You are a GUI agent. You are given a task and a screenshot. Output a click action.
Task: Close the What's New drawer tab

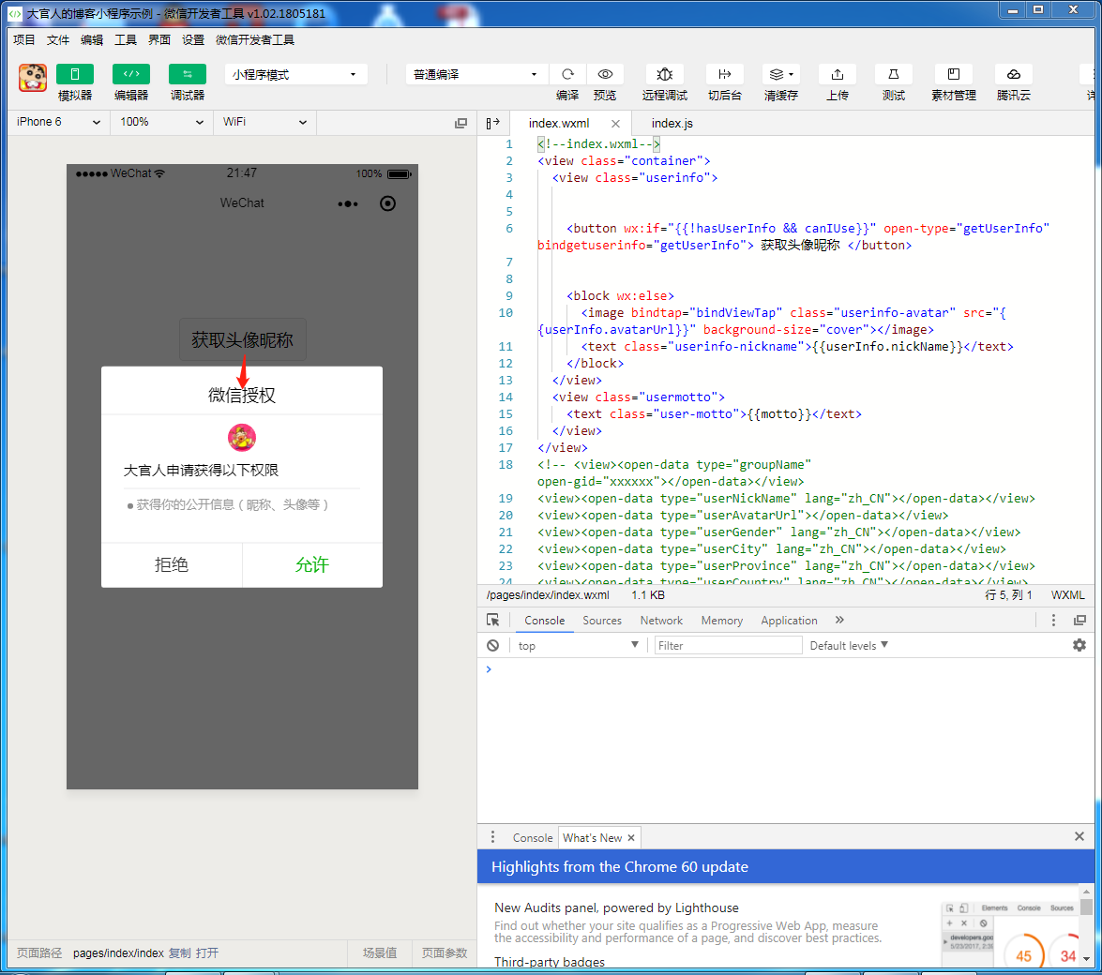click(631, 837)
